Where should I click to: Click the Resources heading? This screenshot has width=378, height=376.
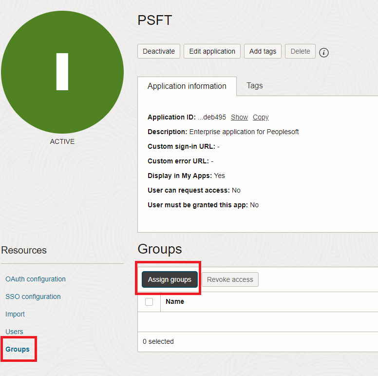23,250
